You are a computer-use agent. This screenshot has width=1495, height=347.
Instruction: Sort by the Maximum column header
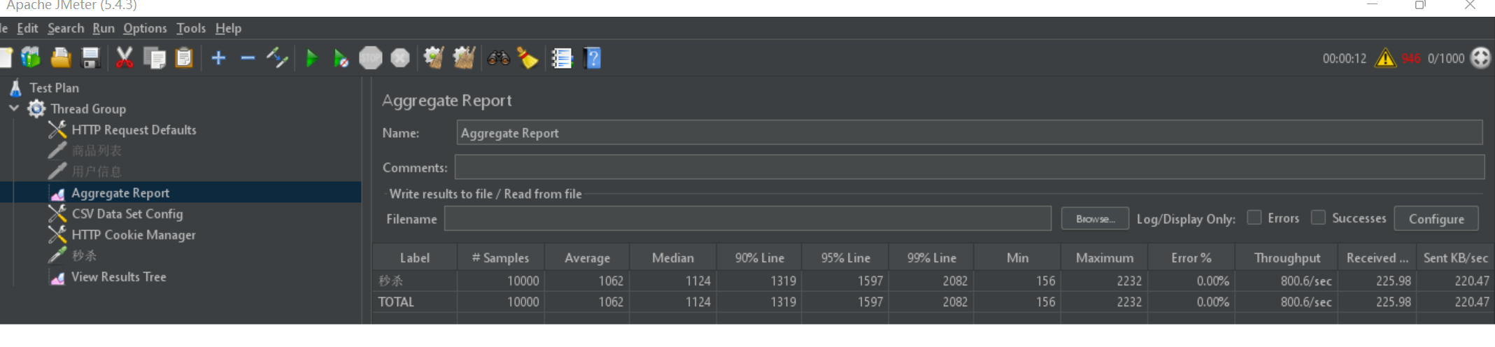1105,257
